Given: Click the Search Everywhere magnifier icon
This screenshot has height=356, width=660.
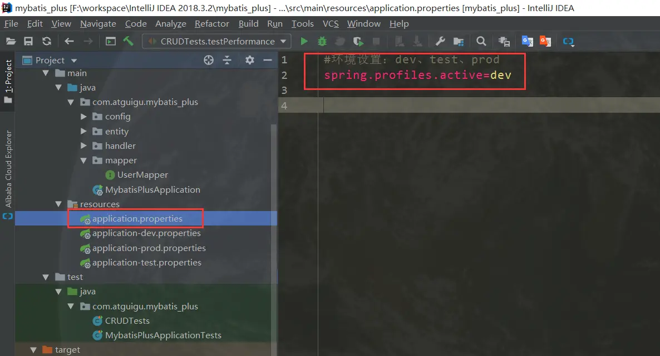Looking at the screenshot, I should click(x=481, y=41).
